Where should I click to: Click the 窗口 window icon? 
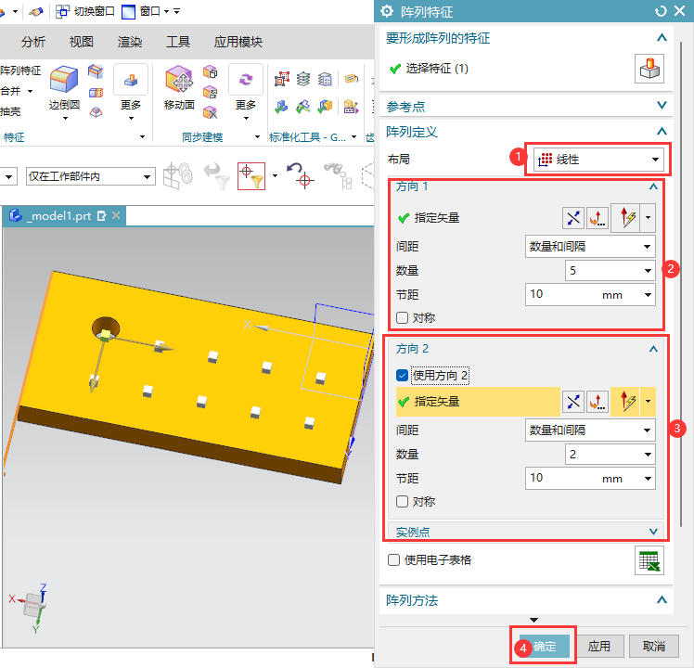coord(128,11)
